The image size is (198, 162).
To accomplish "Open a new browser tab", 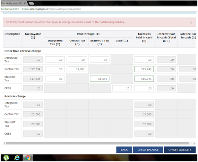I will tap(32, 3).
